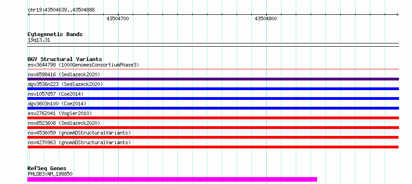Click the blue dgv3603n100 variant bar
This screenshot has height=184, width=412.
[213, 108]
